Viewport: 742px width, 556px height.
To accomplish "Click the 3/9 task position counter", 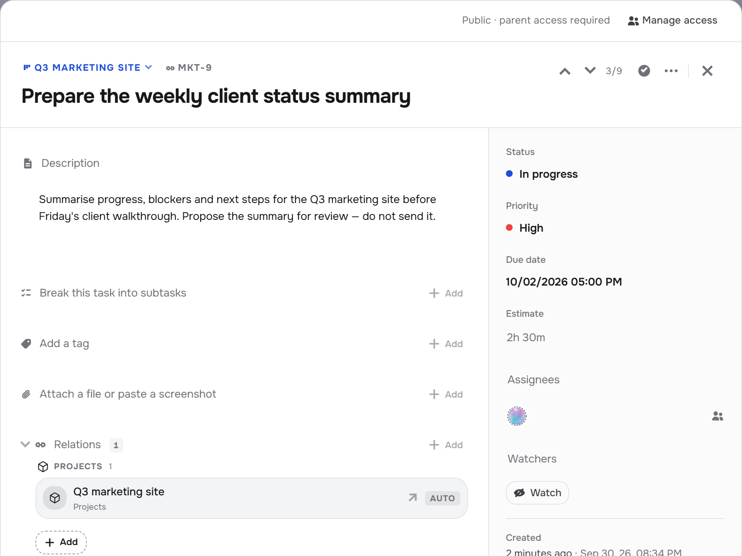I will coord(614,71).
